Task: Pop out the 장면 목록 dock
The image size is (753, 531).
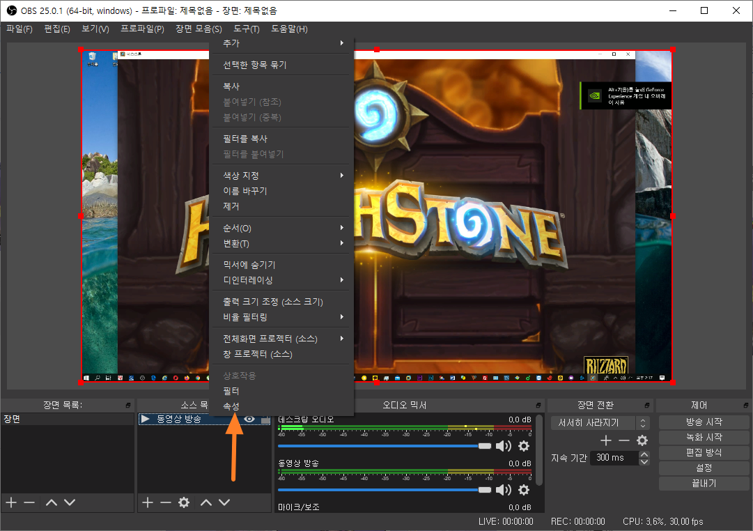Action: [x=128, y=405]
